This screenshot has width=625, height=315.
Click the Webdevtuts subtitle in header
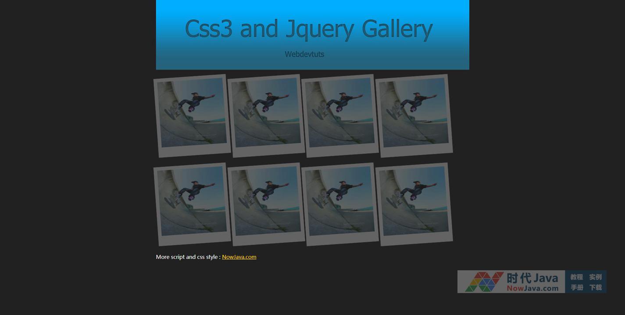(304, 54)
